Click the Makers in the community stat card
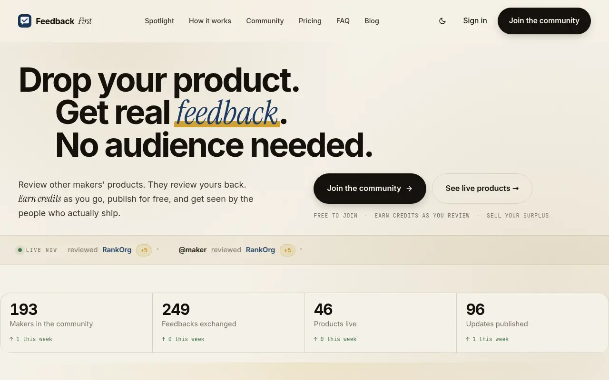Image resolution: width=609 pixels, height=380 pixels. 76,323
